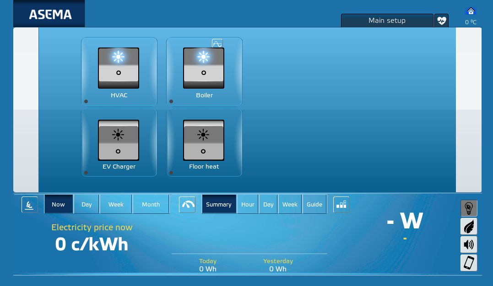Image resolution: width=493 pixels, height=286 pixels.
Task: Click the EV Charger label
Action: click(x=119, y=166)
